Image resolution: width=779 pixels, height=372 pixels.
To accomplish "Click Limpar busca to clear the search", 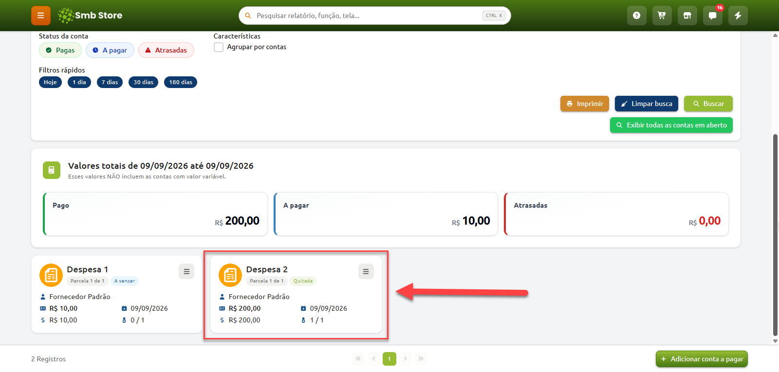I will 647,104.
